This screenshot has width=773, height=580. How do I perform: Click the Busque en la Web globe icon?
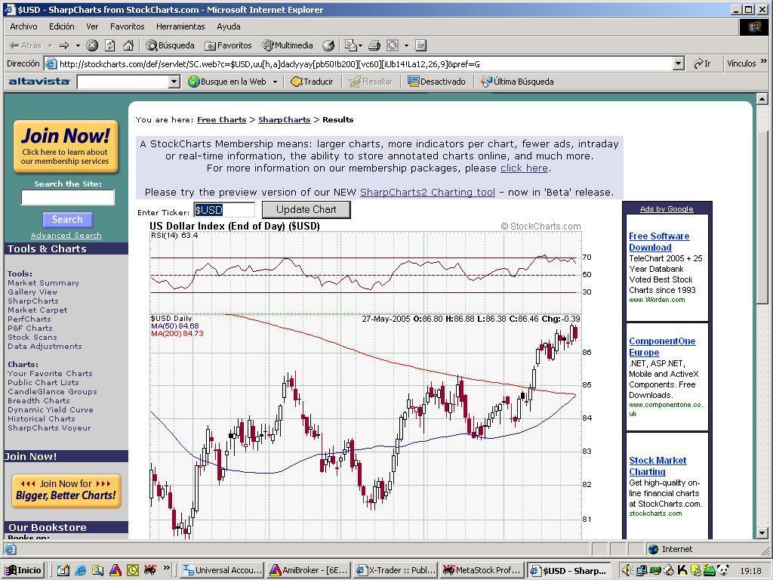[x=194, y=82]
